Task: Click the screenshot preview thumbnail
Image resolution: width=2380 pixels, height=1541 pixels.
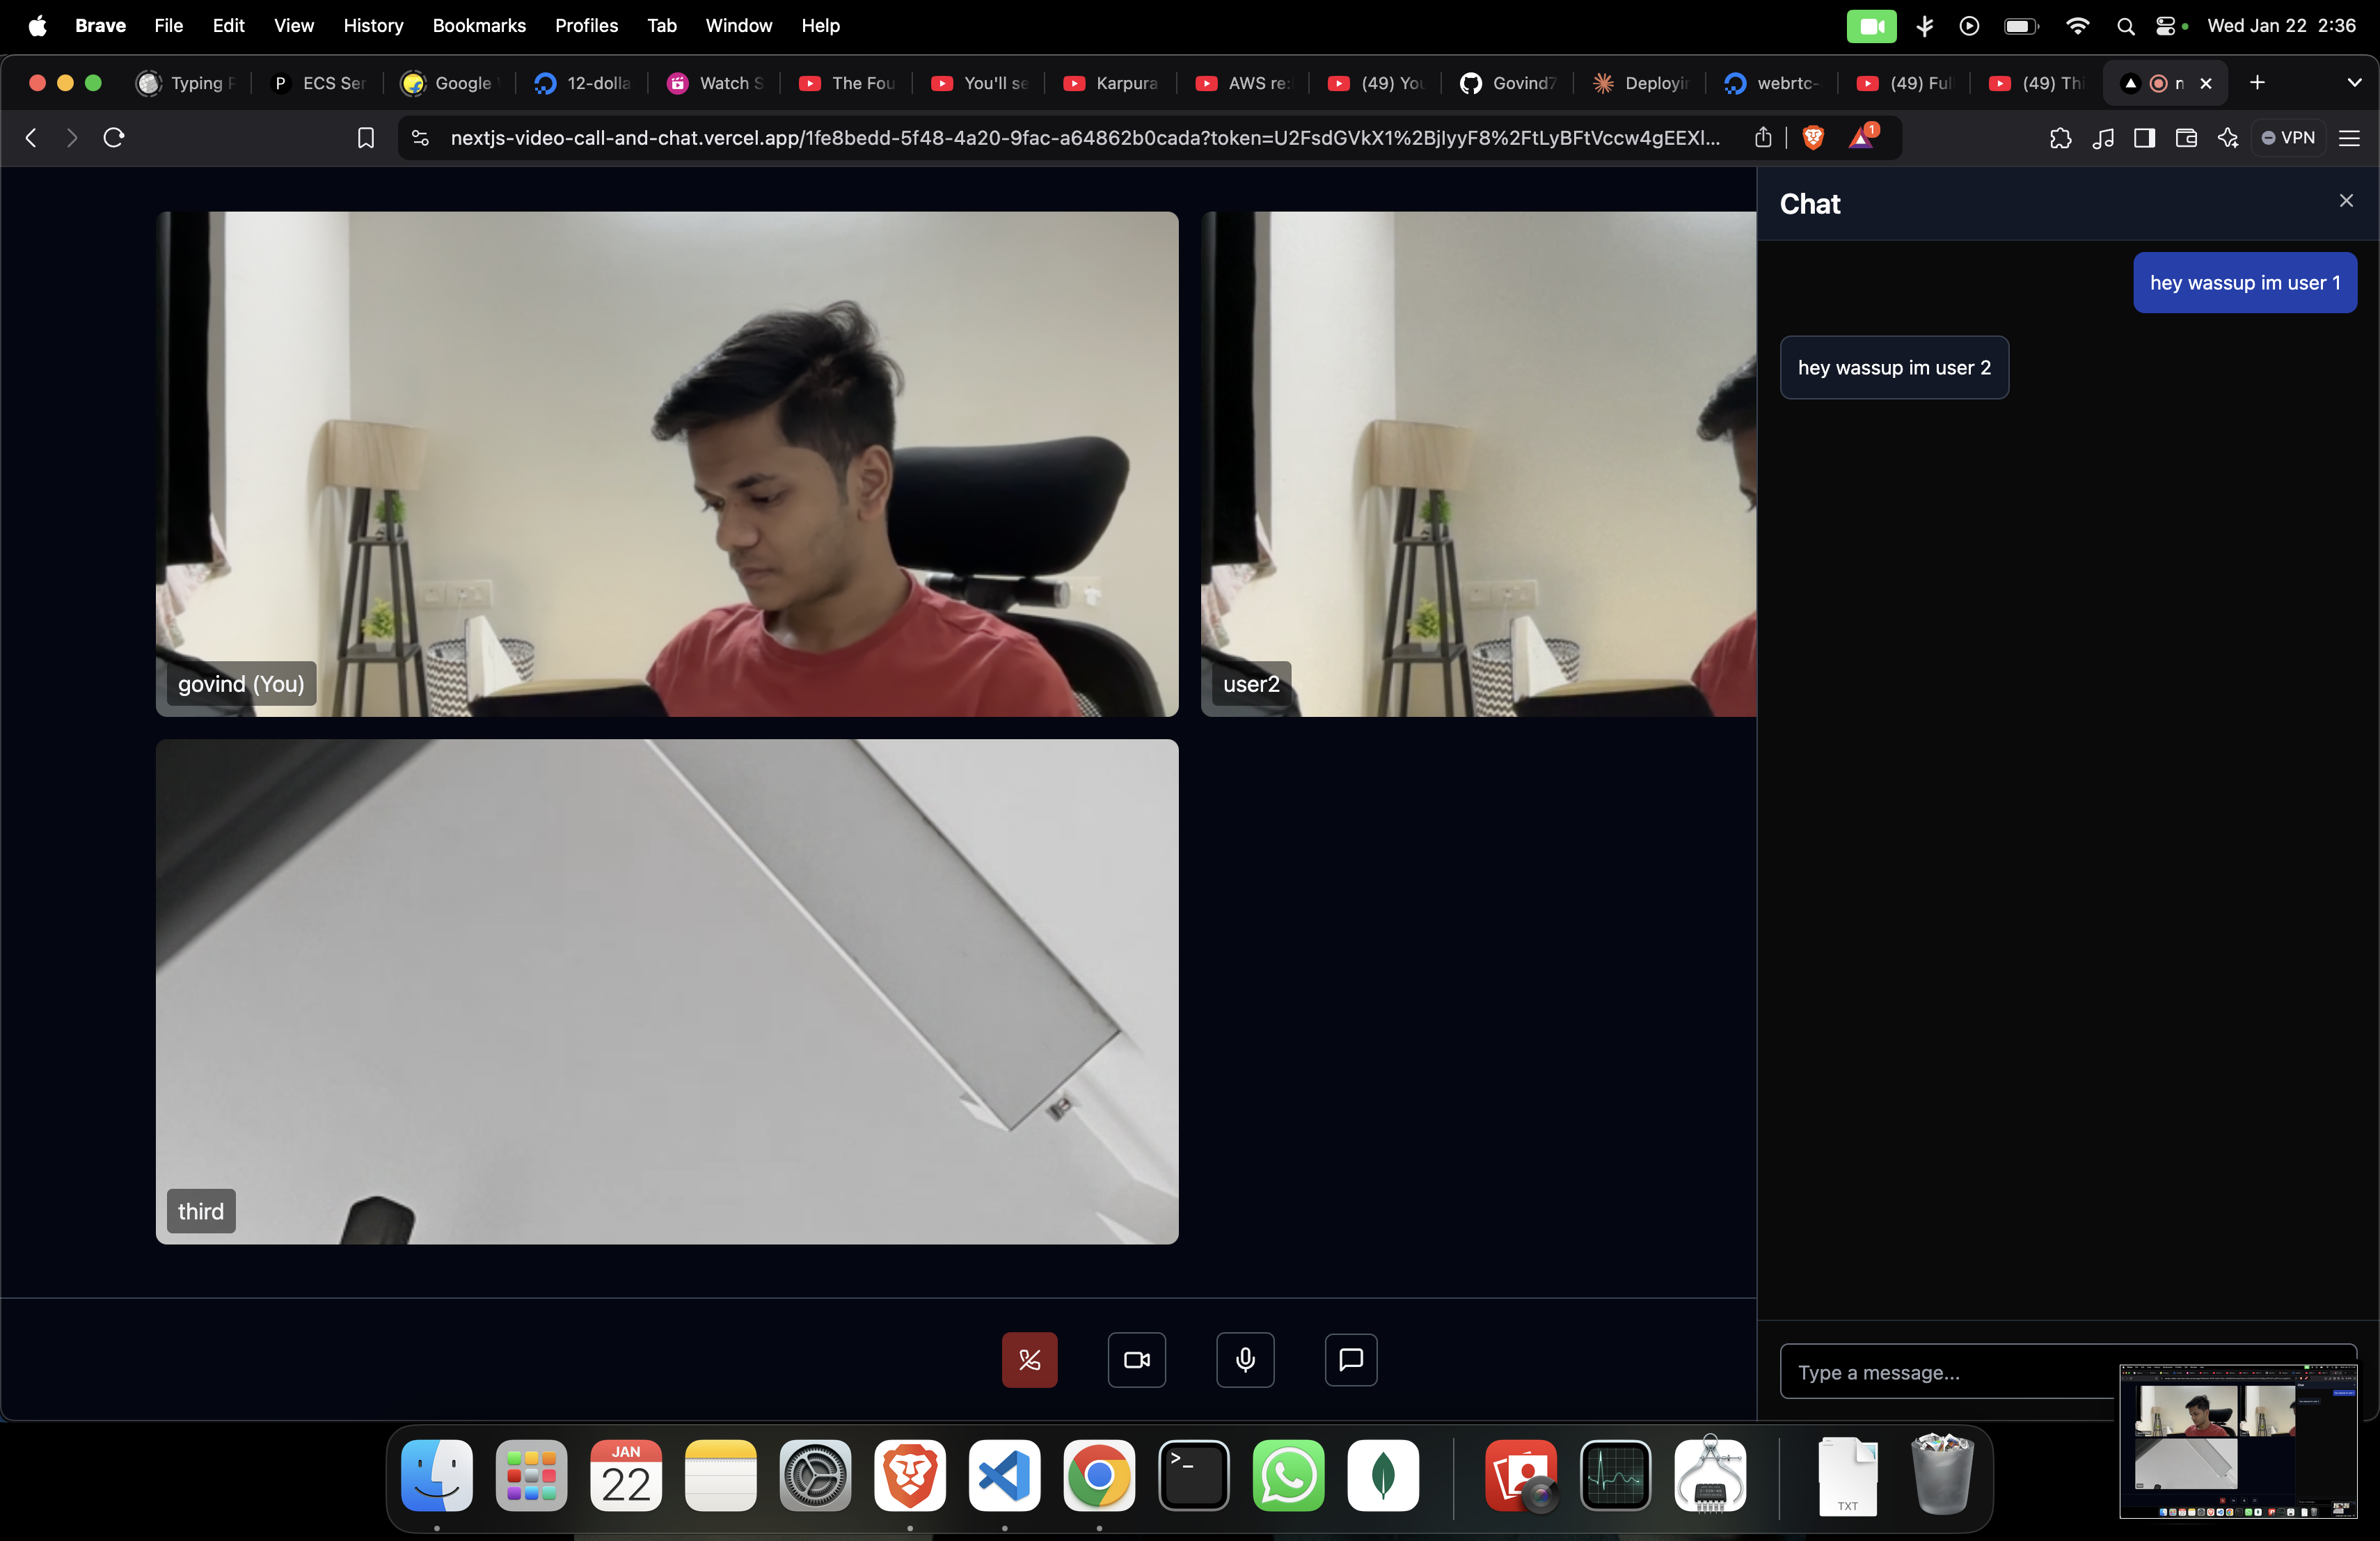Action: coord(2237,1440)
